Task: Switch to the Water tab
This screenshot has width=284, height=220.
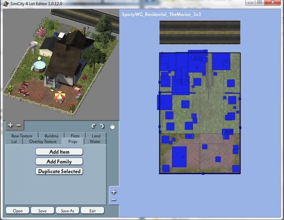Action: (x=95, y=142)
